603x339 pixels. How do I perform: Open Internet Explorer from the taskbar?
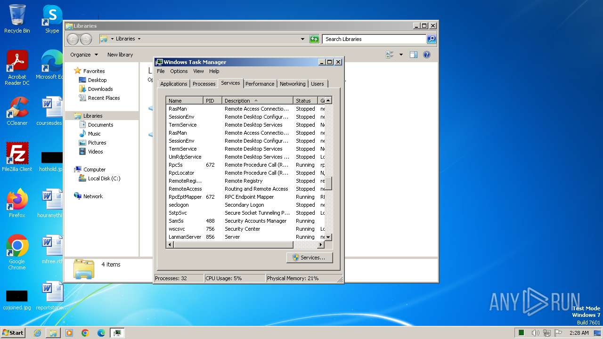point(37,333)
